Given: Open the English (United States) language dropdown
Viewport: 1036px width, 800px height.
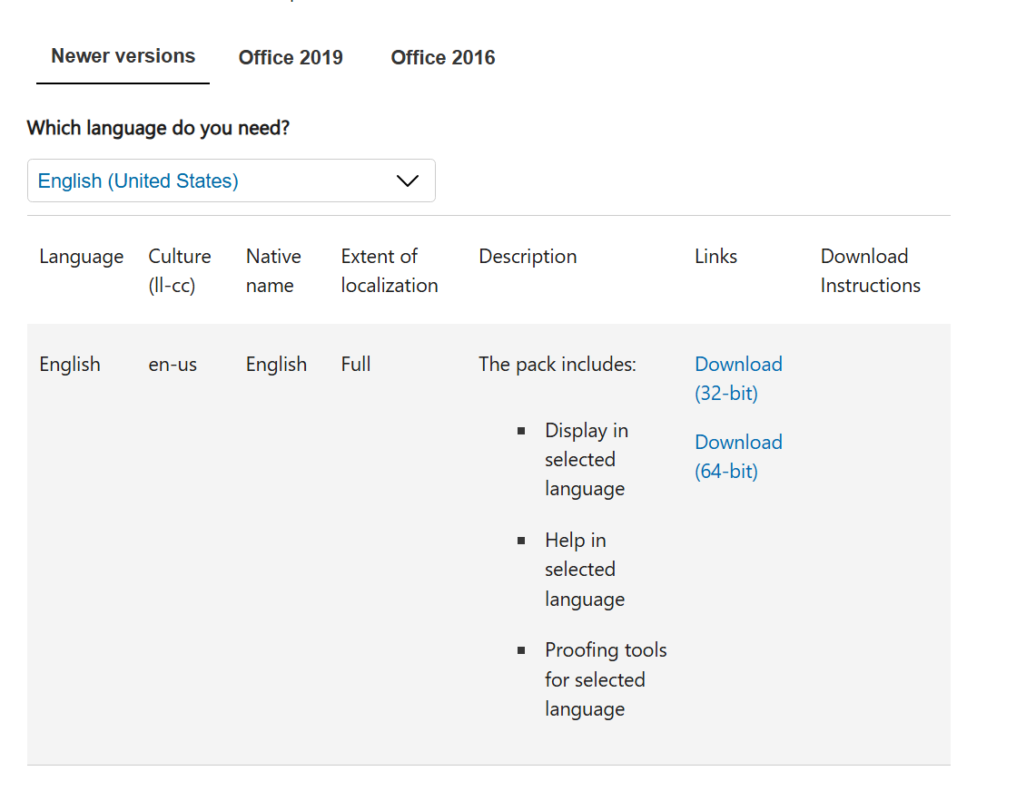Looking at the screenshot, I should [x=232, y=180].
